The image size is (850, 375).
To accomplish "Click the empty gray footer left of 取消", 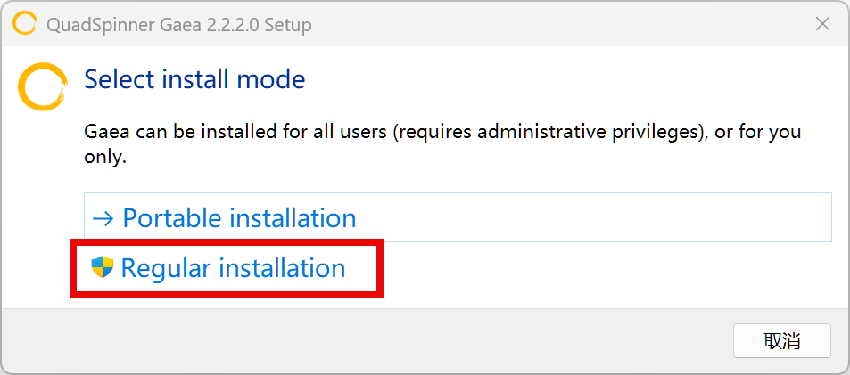I will click(357, 341).
